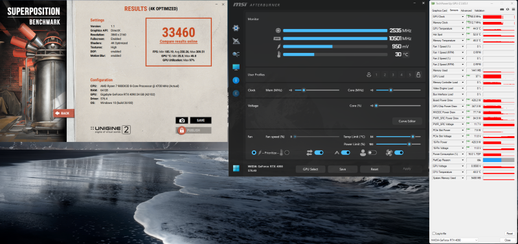Open GPU Temperature sensor dropdown
518x244 pixels.
point(463,28)
